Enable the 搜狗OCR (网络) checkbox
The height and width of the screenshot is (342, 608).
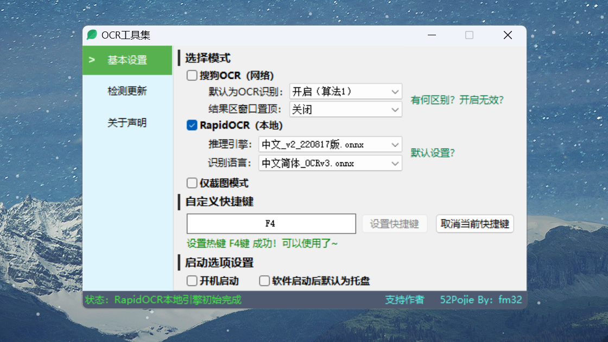click(x=192, y=75)
